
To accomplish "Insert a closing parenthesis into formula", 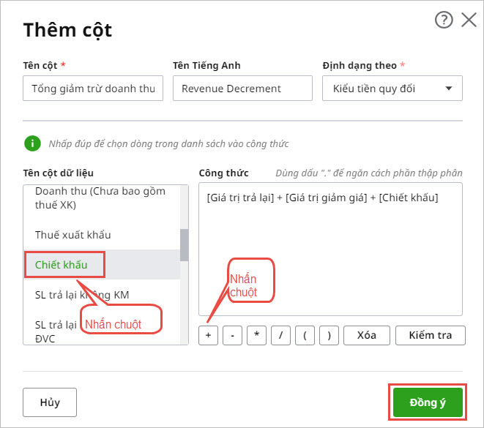I will [330, 335].
